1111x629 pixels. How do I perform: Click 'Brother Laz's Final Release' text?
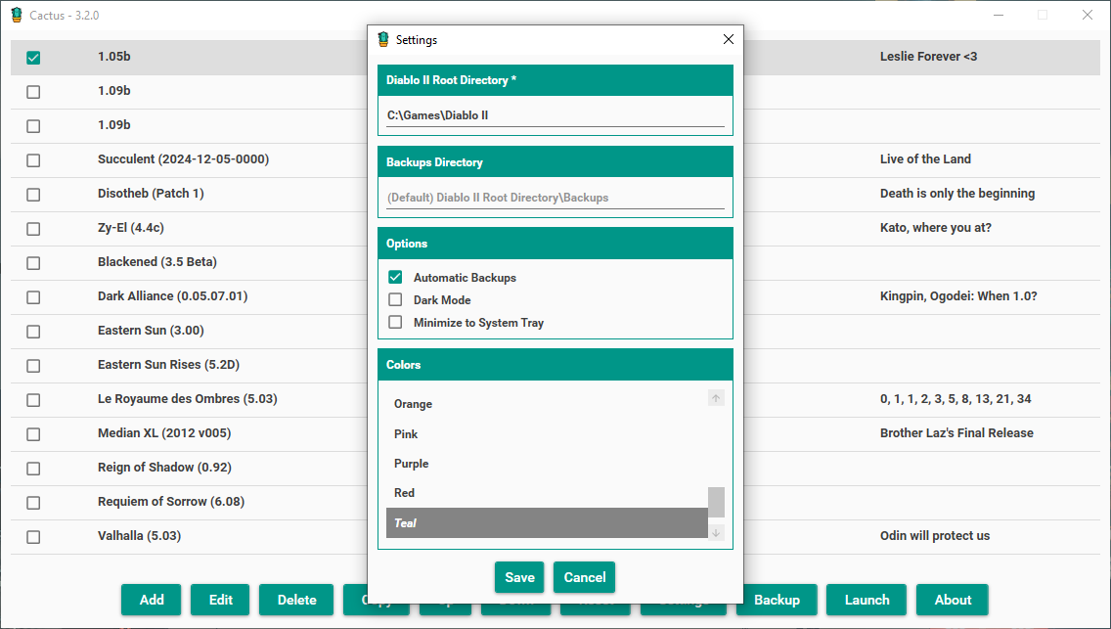pos(956,432)
